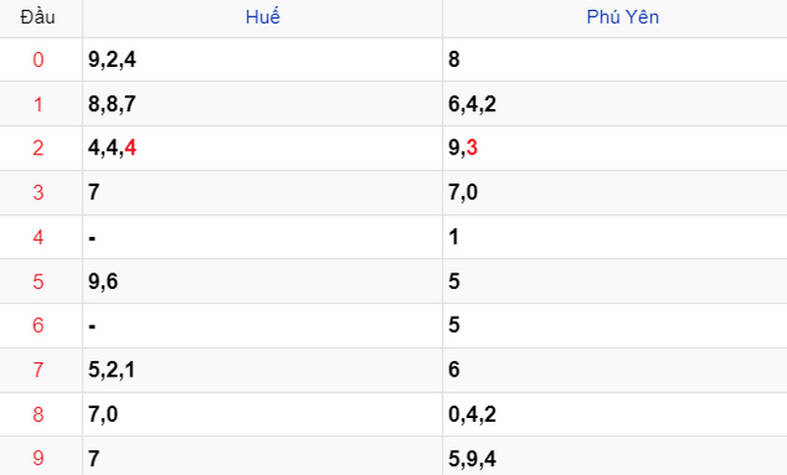Select row head digit 1

coord(38,104)
